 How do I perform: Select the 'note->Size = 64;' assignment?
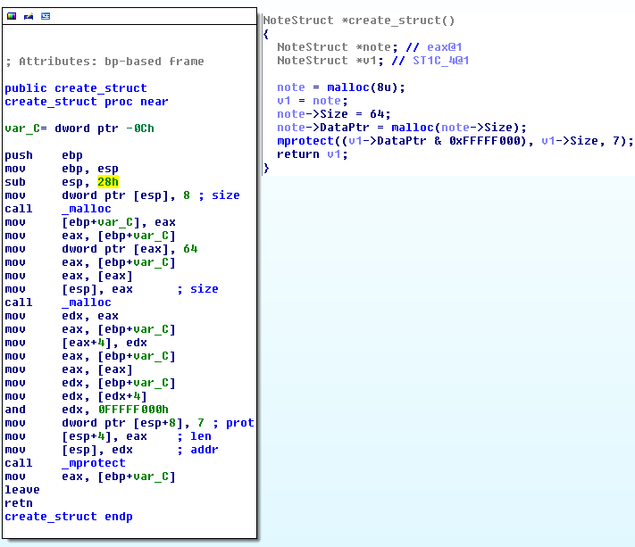pyautogui.click(x=330, y=114)
